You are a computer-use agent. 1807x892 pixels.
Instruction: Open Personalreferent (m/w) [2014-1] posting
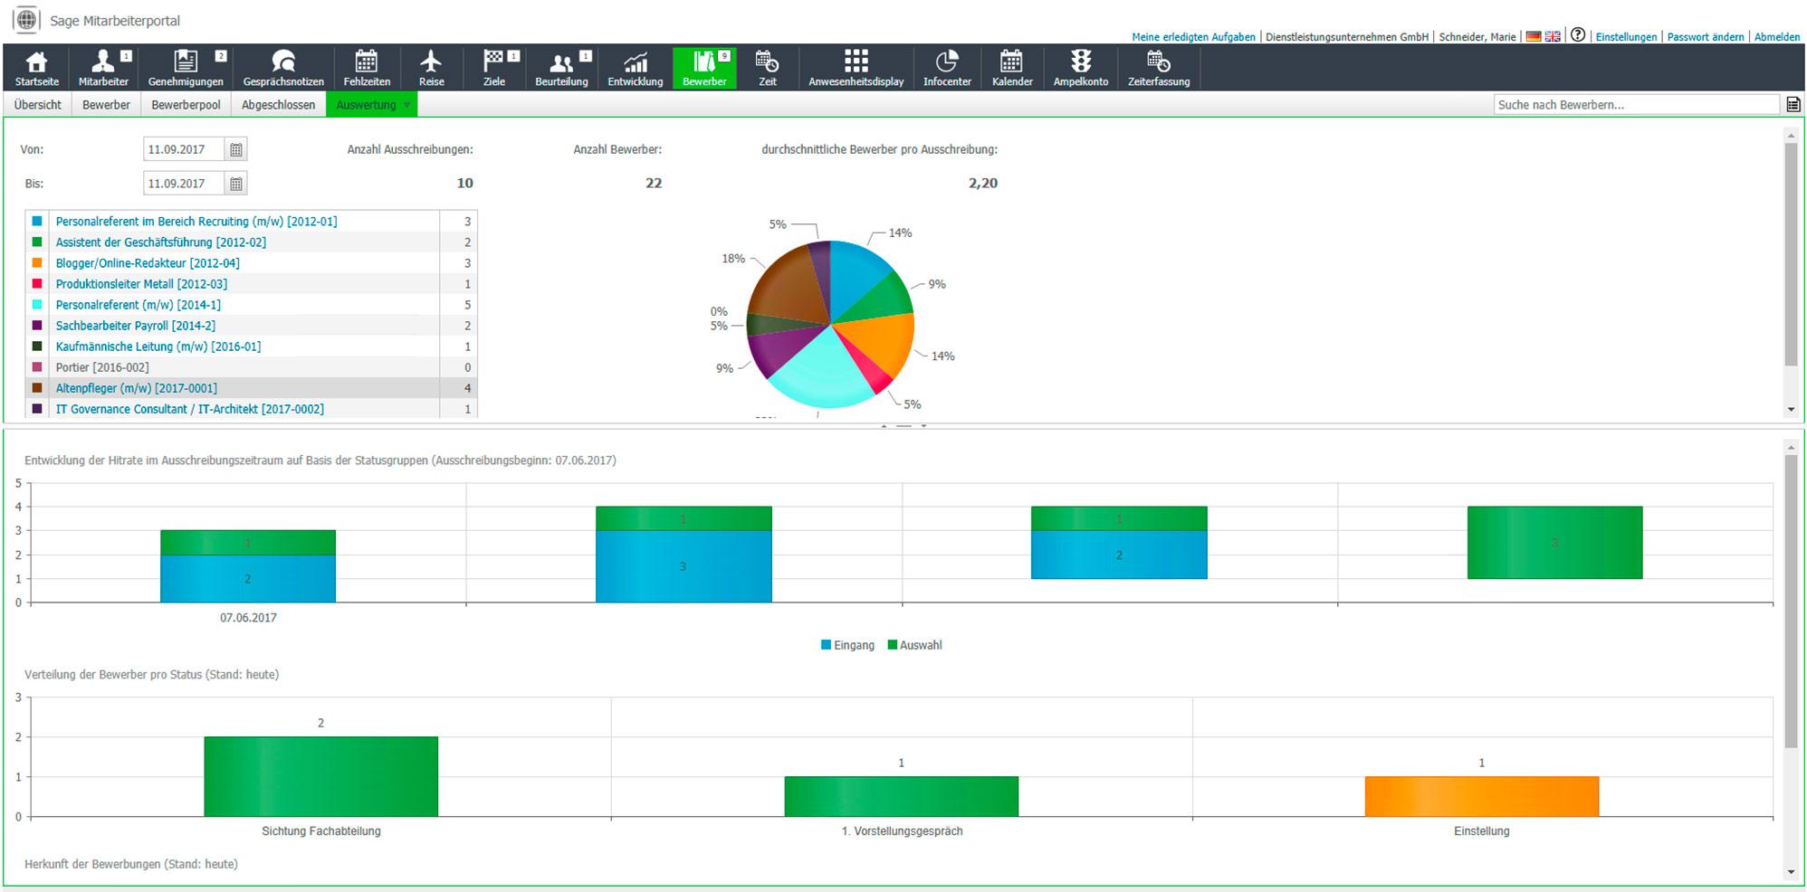pyautogui.click(x=138, y=305)
